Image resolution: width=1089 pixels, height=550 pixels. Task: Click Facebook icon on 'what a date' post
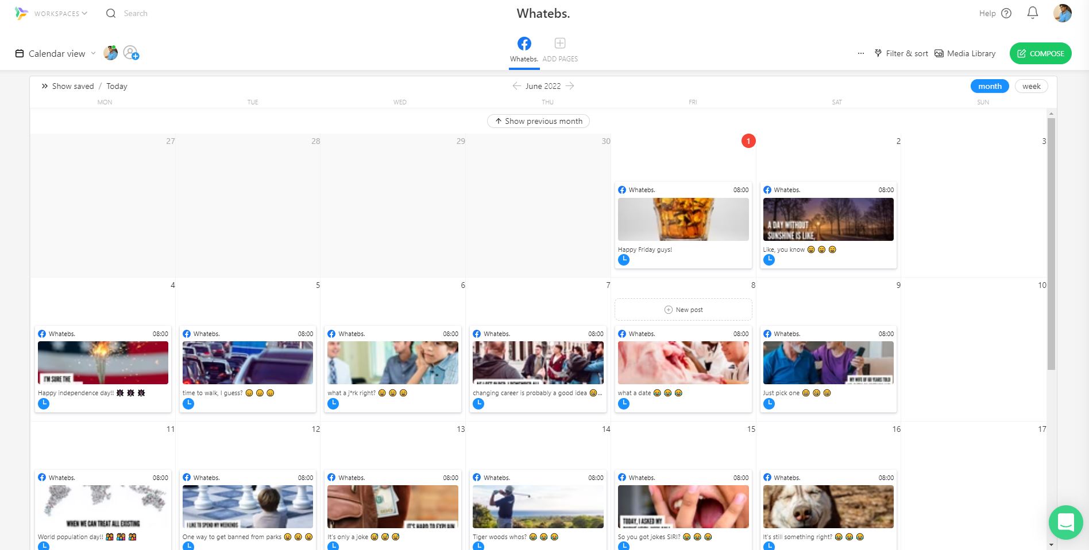[x=622, y=334]
